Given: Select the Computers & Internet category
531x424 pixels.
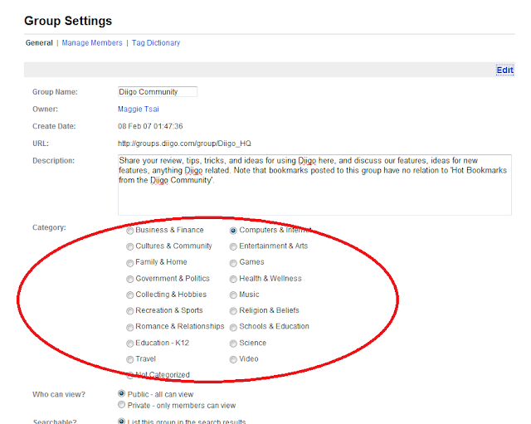Looking at the screenshot, I should [233, 231].
